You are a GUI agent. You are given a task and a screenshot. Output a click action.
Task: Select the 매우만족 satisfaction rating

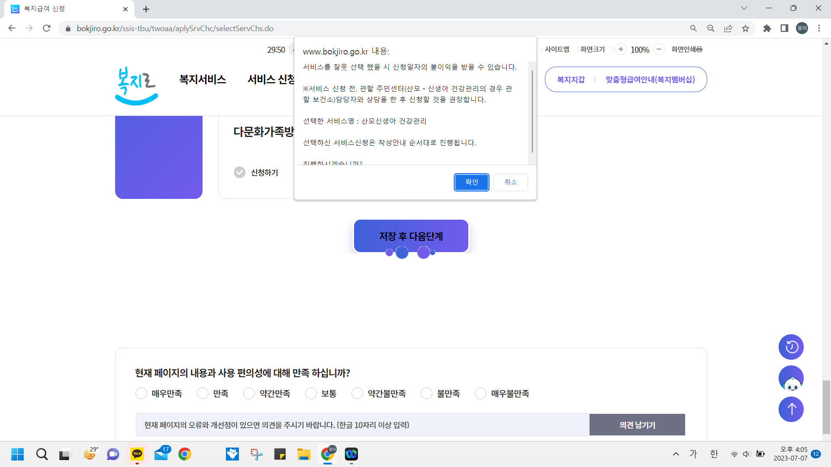[141, 393]
